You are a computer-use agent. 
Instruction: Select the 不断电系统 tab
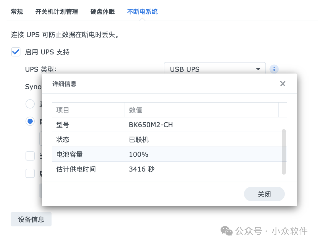pos(143,11)
